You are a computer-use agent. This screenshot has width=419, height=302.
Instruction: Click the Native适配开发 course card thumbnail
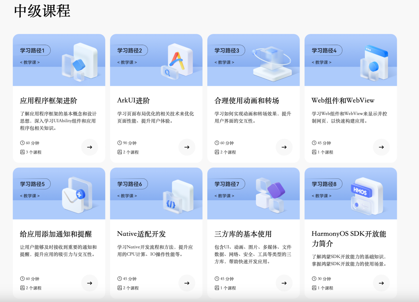tap(156, 193)
